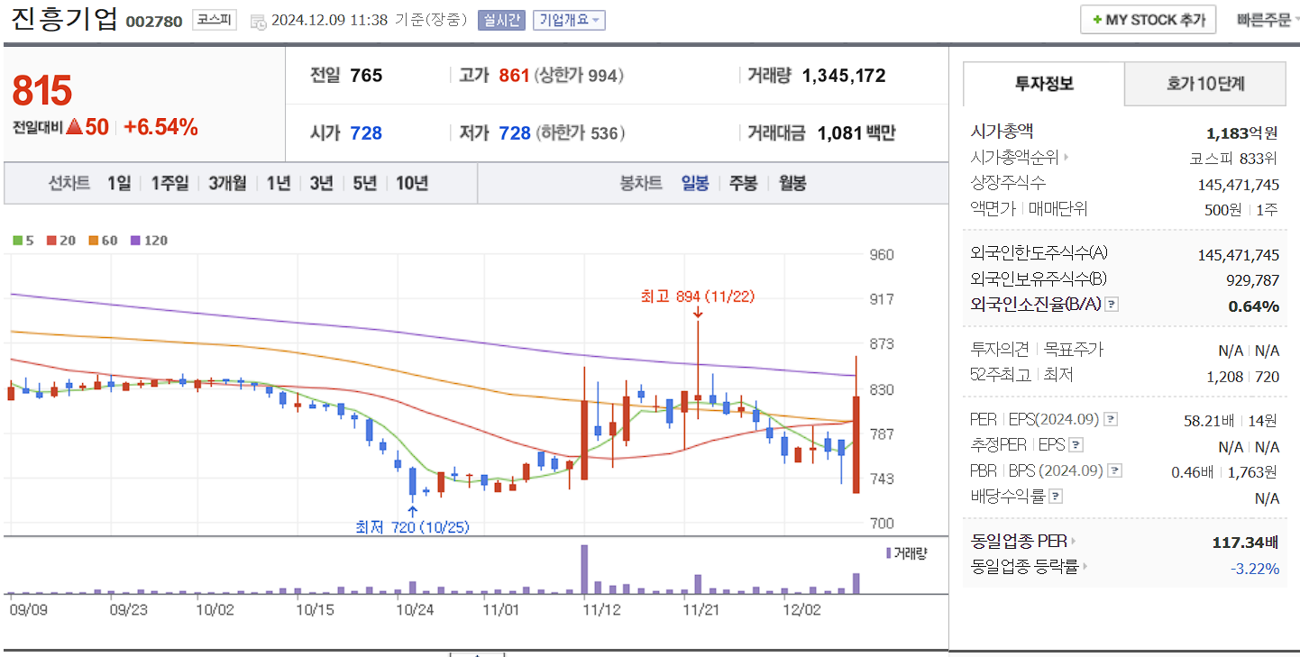Open the 기업개요 dropdown
The image size is (1300, 657).
pyautogui.click(x=568, y=20)
